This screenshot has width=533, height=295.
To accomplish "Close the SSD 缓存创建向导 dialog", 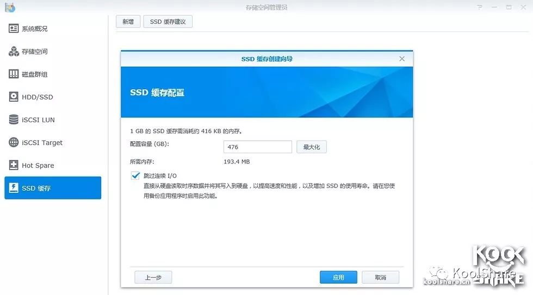I will pos(402,59).
